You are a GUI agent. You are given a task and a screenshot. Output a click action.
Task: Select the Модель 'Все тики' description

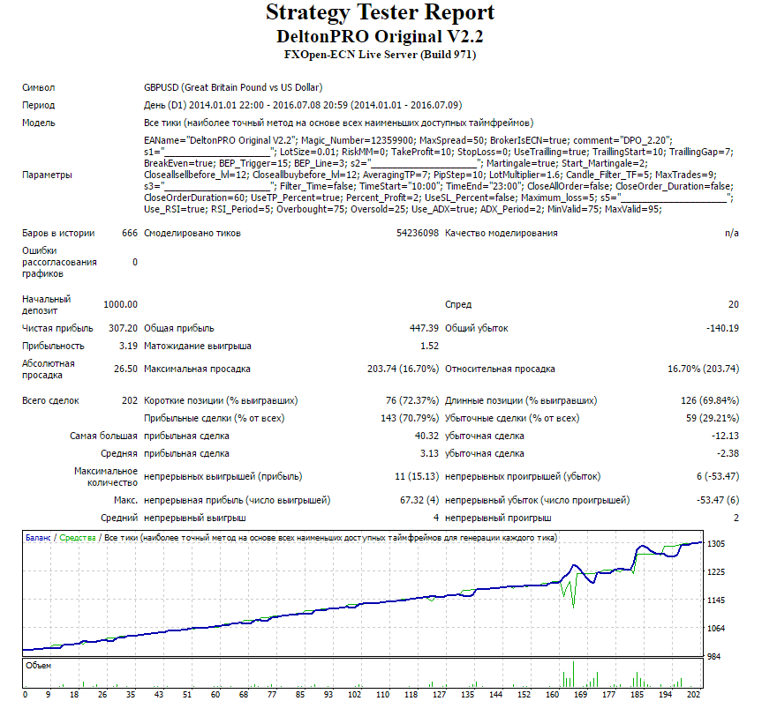tap(339, 123)
